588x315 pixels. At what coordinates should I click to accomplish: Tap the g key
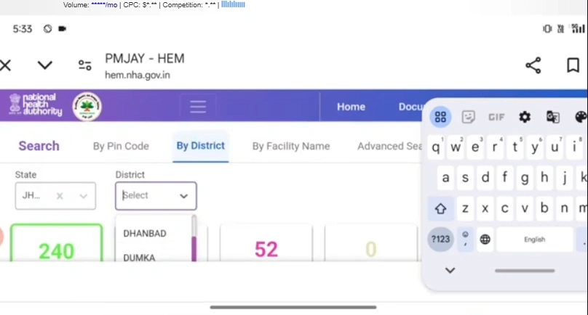pyautogui.click(x=525, y=178)
